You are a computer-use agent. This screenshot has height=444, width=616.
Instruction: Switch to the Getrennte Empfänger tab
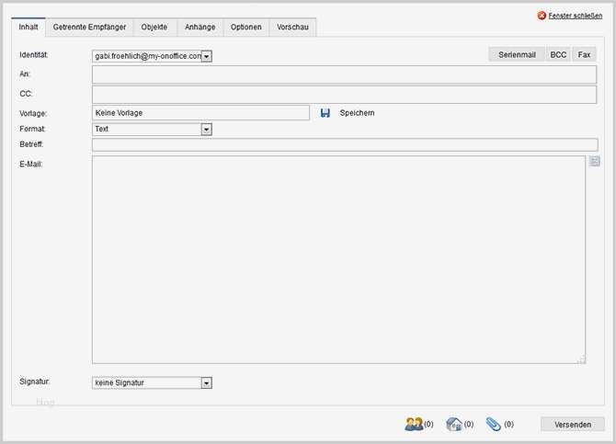[x=89, y=27]
